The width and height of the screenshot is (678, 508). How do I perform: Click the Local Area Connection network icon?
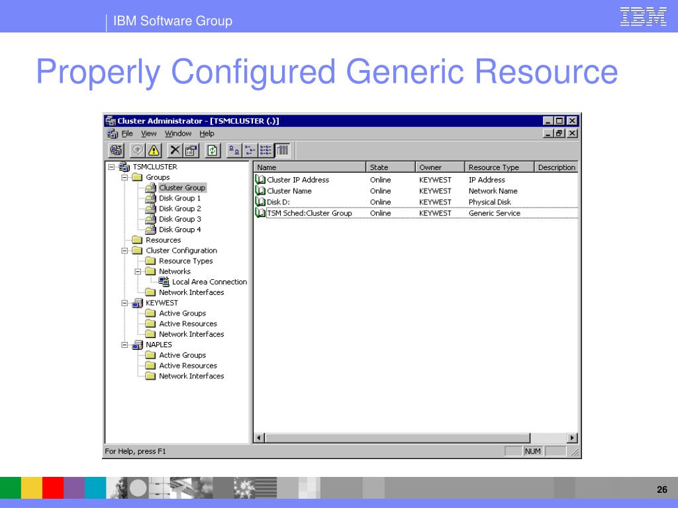[164, 282]
